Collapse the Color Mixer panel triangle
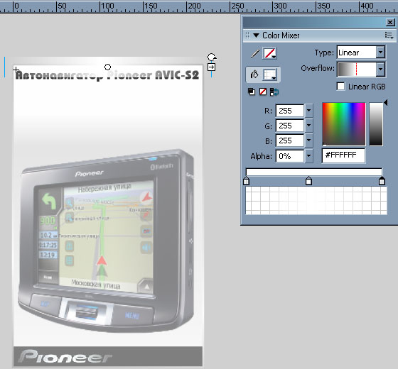This screenshot has width=398, height=369. click(256, 35)
